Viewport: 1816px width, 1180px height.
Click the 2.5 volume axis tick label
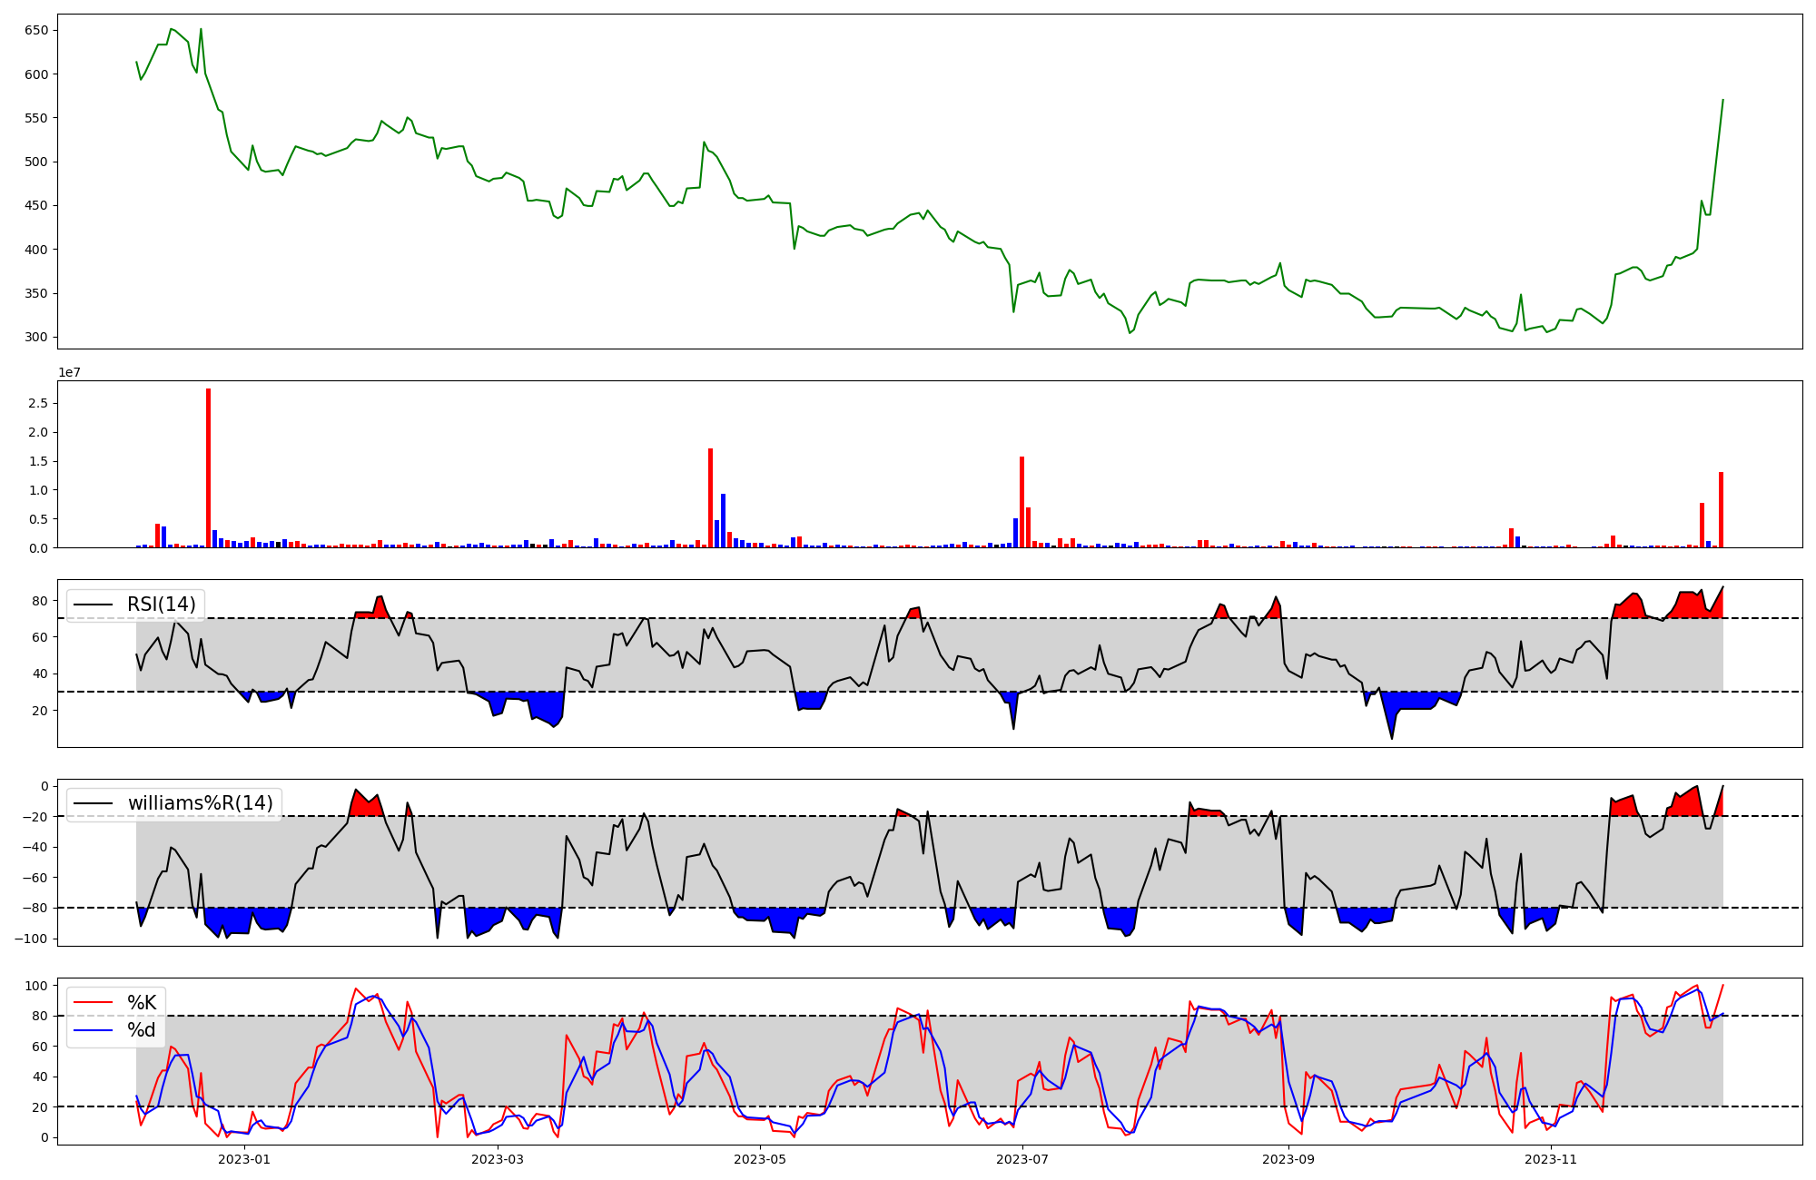coord(39,403)
